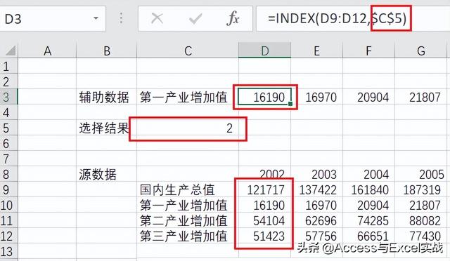450x261 pixels.
Task: Click the Cancel (X) formula bar icon
Action: click(x=157, y=19)
